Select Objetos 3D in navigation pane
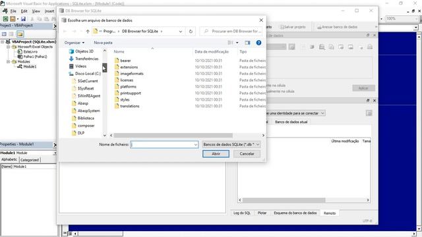The height and width of the screenshot is (237, 422). (84, 51)
